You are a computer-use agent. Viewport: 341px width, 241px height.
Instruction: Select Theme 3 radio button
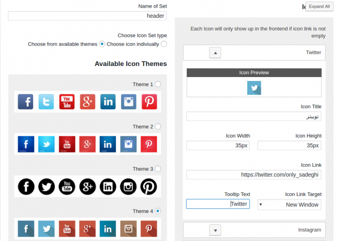point(158,169)
